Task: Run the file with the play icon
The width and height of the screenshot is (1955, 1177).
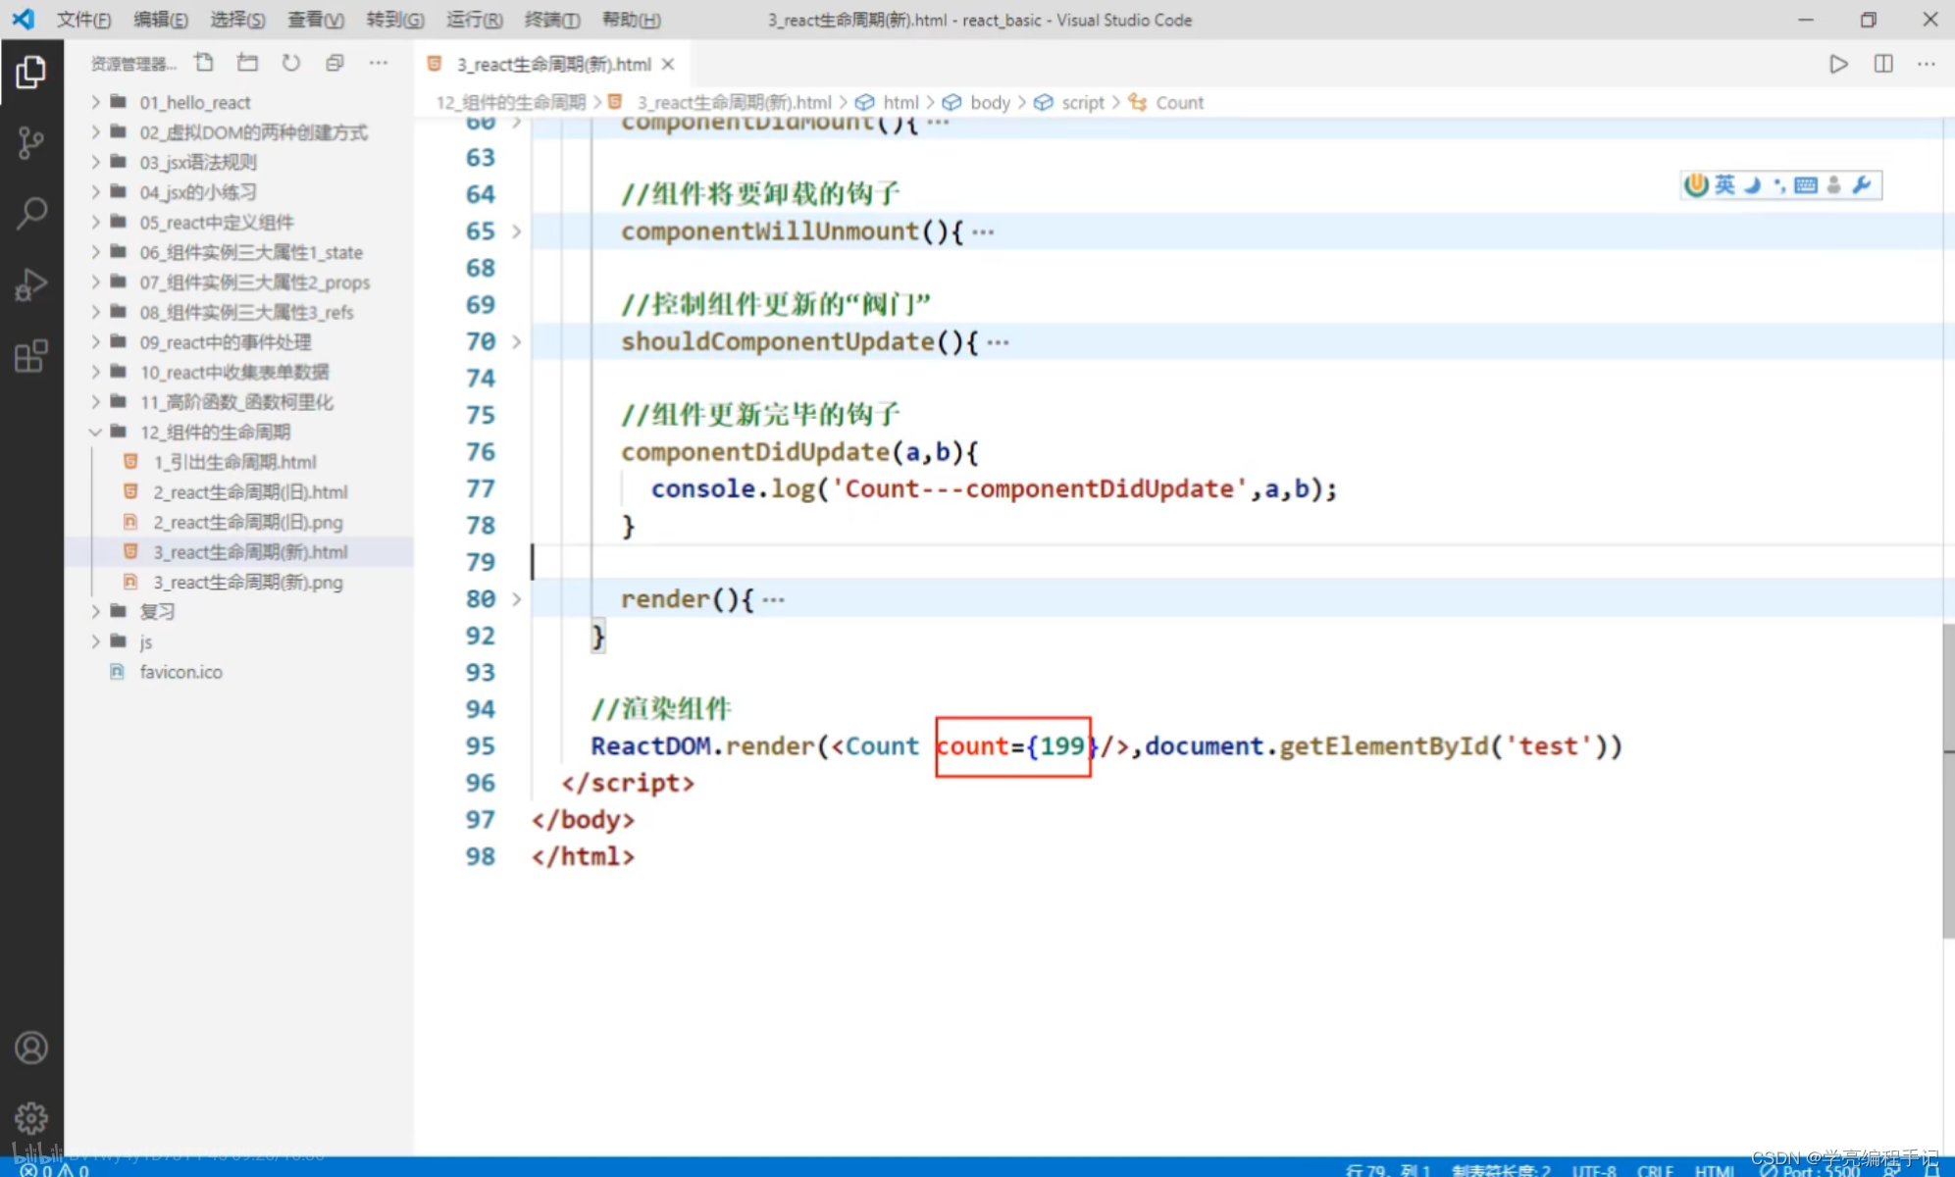Action: point(1838,64)
